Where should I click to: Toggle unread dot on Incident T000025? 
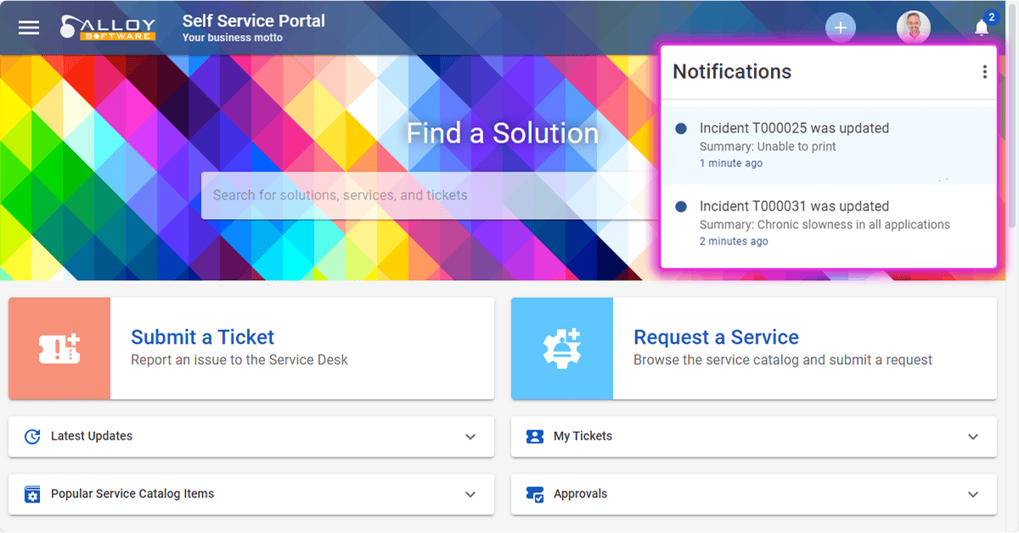tap(681, 128)
